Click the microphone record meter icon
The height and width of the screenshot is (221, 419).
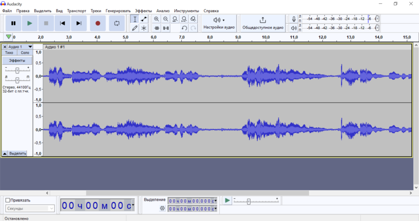tap(294, 19)
